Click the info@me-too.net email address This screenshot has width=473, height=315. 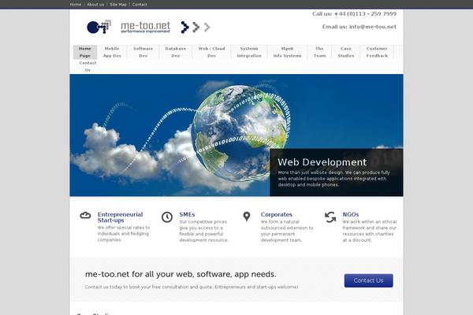point(373,27)
